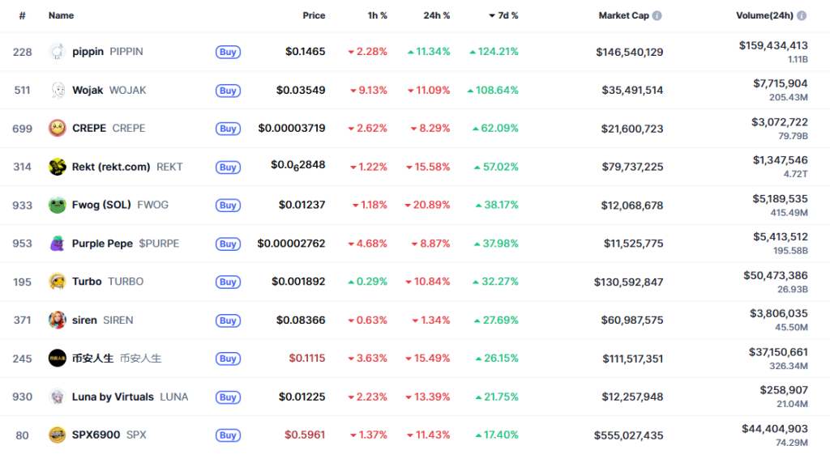Click the Wojak coin logo icon
Viewport: 830px width, 454px height.
[57, 90]
